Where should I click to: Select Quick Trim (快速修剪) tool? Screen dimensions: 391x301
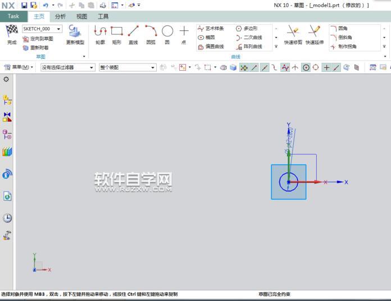pos(293,35)
